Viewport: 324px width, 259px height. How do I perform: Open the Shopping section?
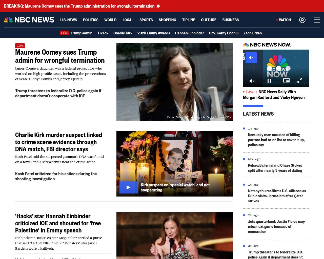tap(167, 20)
